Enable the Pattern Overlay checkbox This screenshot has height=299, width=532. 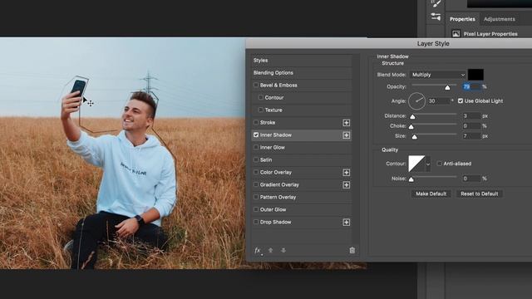(x=256, y=197)
